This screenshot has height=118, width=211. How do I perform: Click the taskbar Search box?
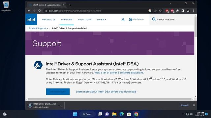pos(87,114)
